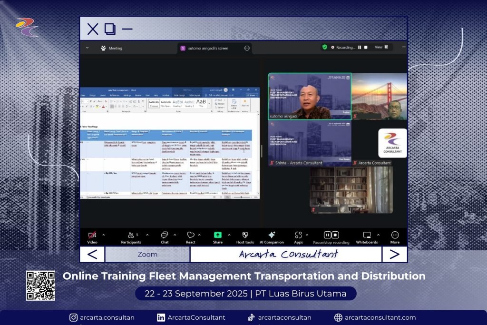487x325 pixels.
Task: Click the green encryption shield icon
Action: [325, 47]
